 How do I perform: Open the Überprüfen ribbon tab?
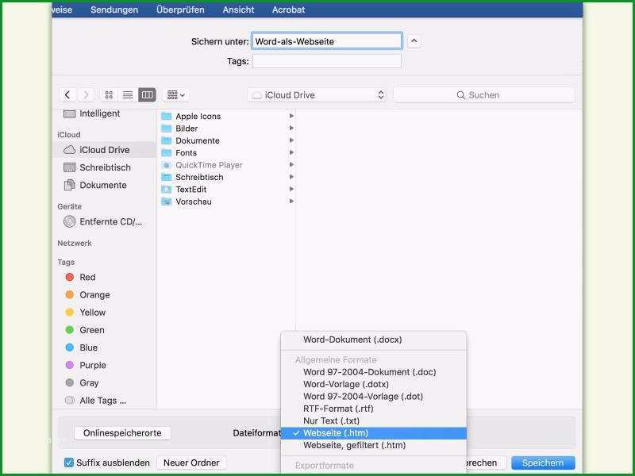180,10
